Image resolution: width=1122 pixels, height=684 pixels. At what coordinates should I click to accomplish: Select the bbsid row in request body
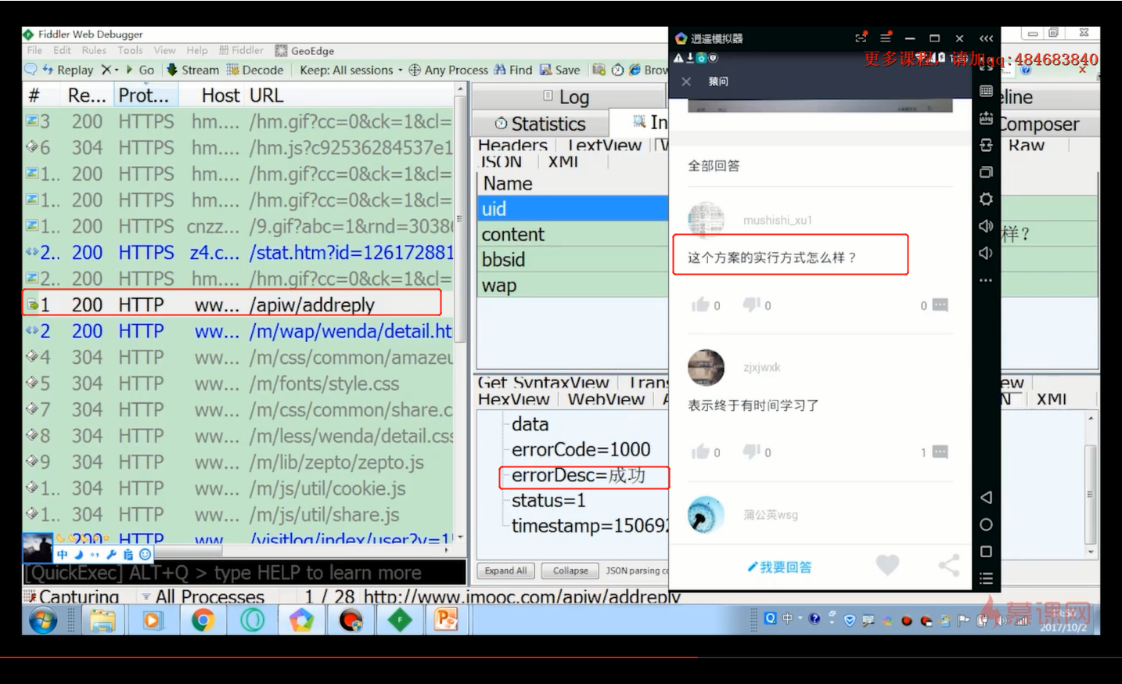573,260
